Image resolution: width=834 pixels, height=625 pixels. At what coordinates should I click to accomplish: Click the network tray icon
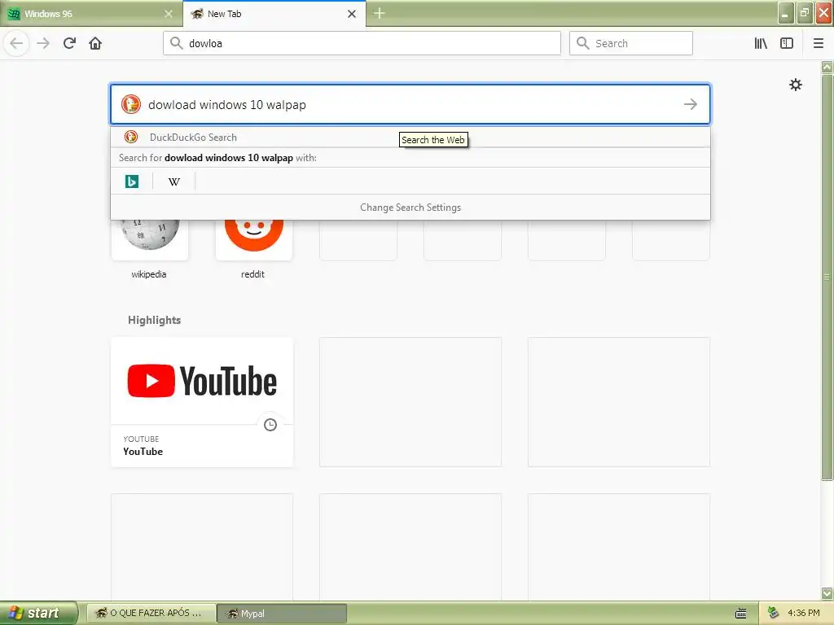[x=774, y=614]
